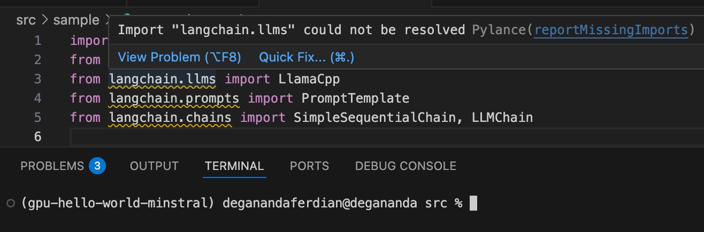Place cursor on empty line 6

(x=385, y=137)
